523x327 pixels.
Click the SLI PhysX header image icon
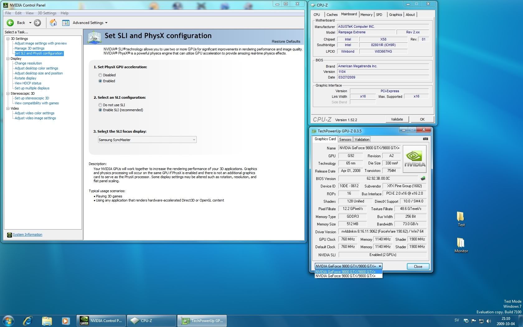coord(94,37)
